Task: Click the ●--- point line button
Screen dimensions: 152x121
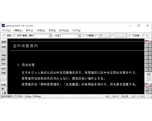Action: (104, 35)
